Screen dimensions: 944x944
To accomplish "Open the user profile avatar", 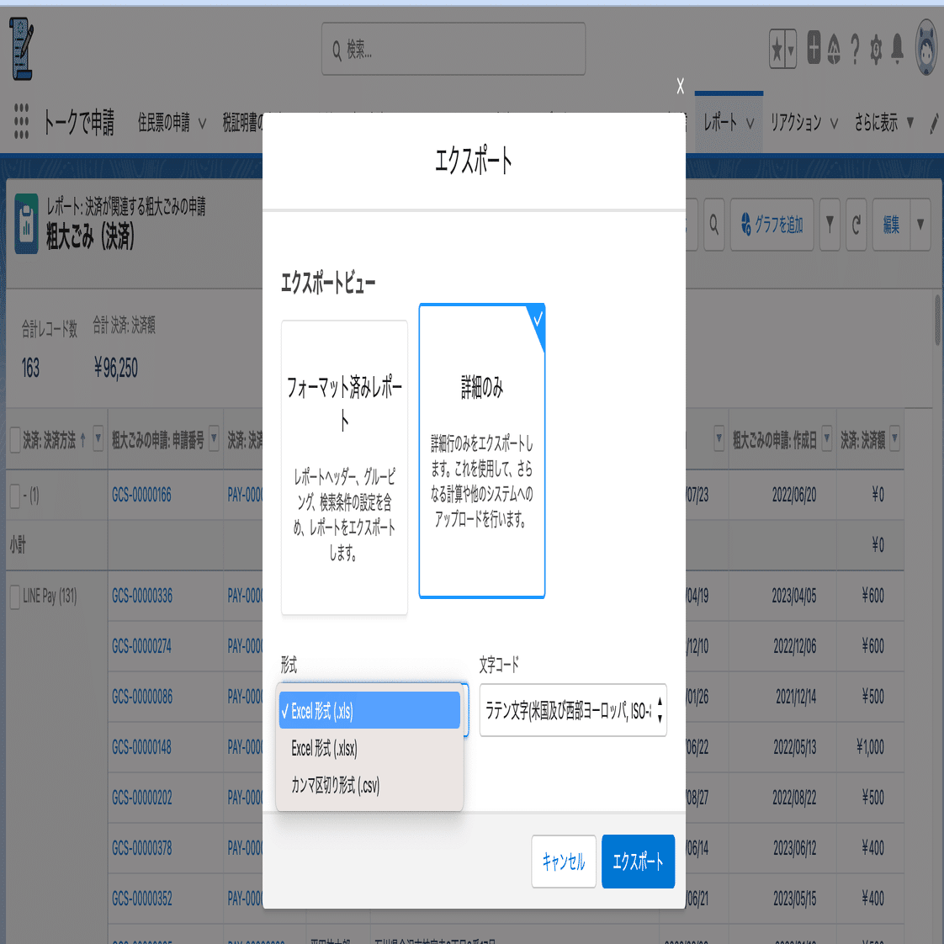I will point(926,48).
